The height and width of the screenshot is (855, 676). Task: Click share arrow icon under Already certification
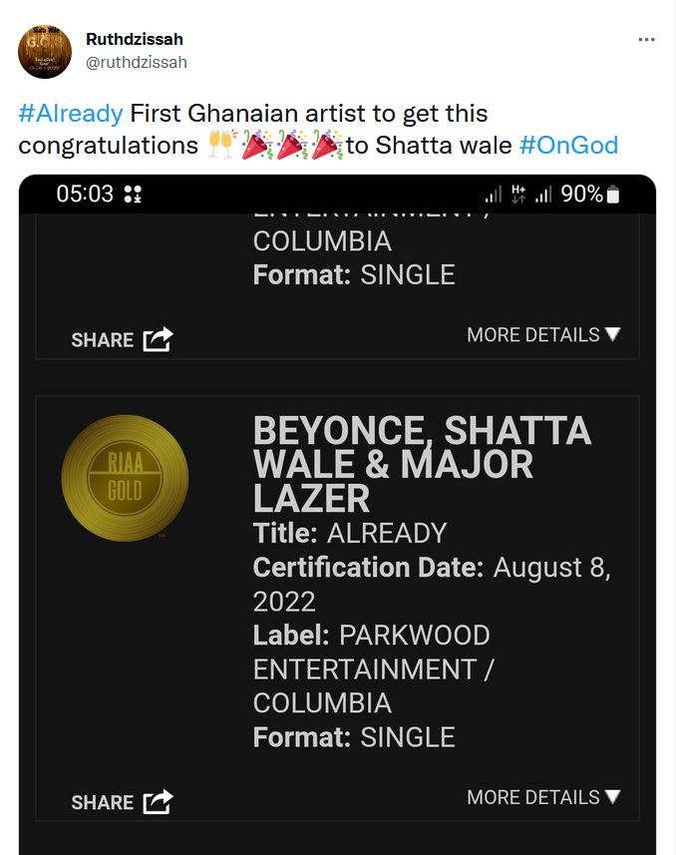point(159,801)
